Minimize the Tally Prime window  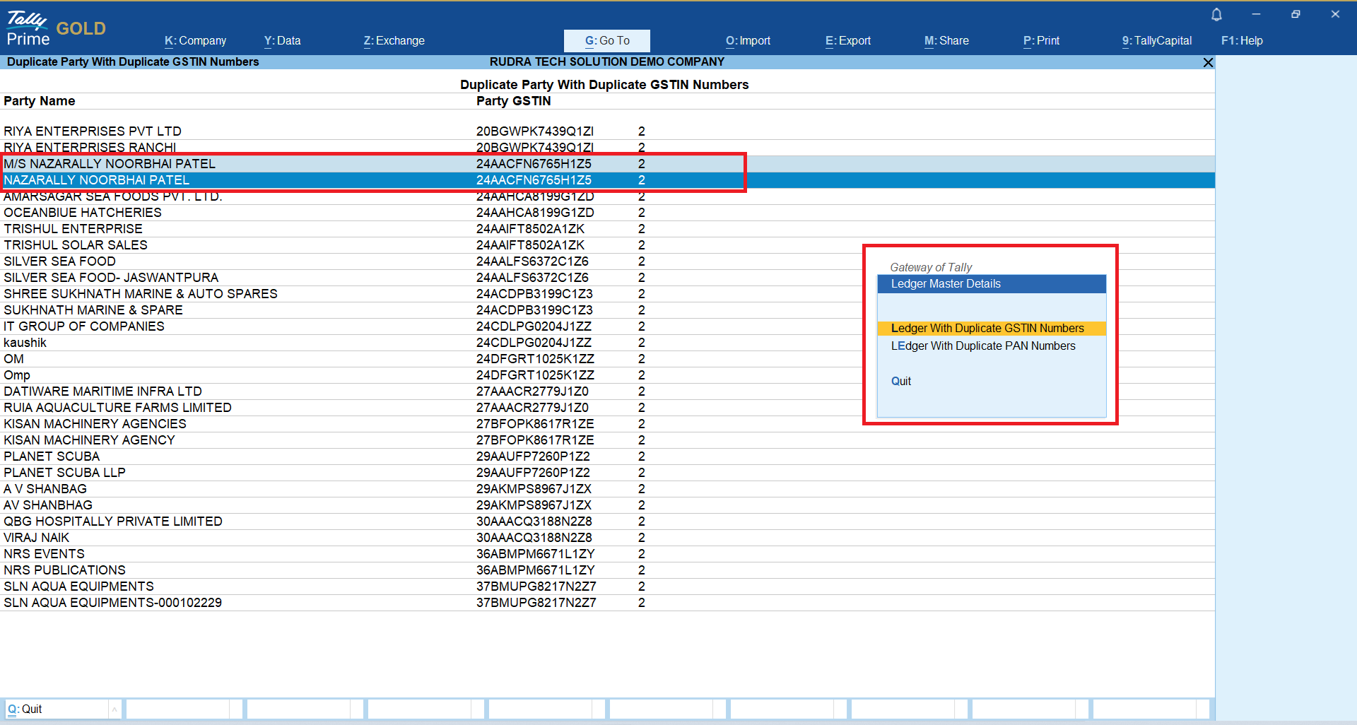click(x=1256, y=14)
